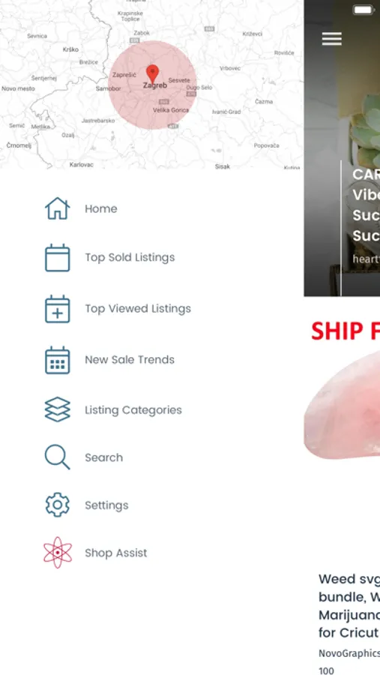This screenshot has width=380, height=675.
Task: Select the Listing Categories text entry
Action: (x=133, y=410)
